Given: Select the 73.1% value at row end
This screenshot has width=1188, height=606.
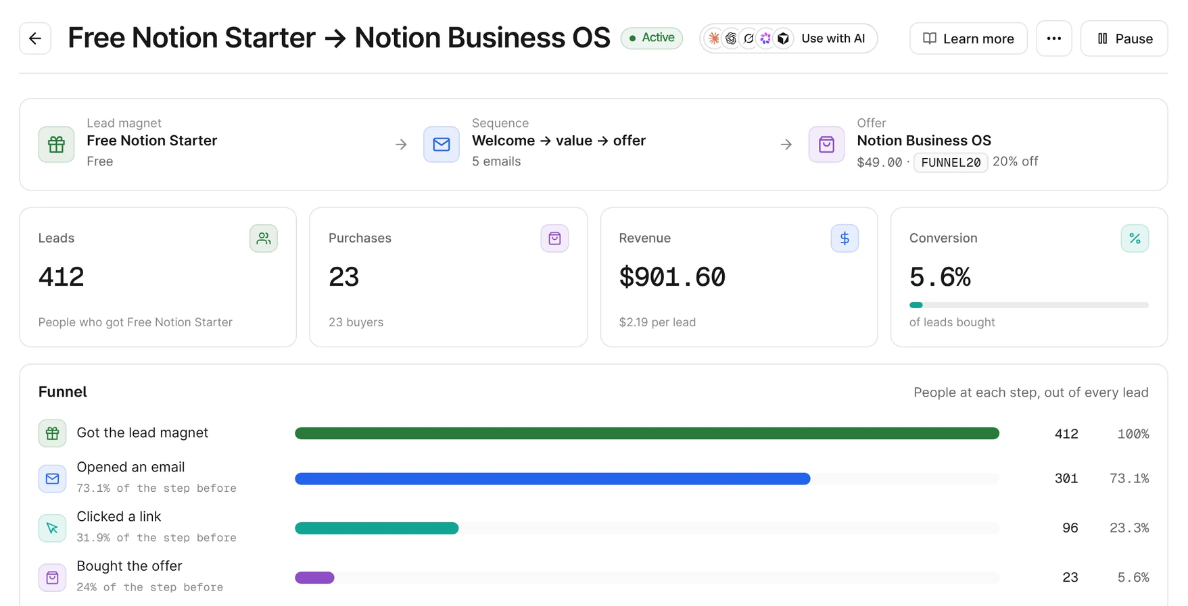Looking at the screenshot, I should click(x=1129, y=478).
